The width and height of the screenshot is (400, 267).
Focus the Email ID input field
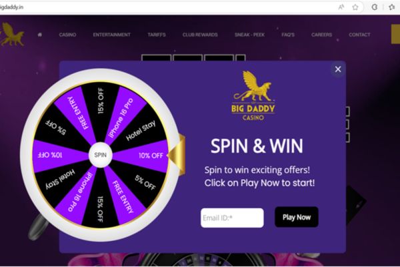click(x=232, y=218)
